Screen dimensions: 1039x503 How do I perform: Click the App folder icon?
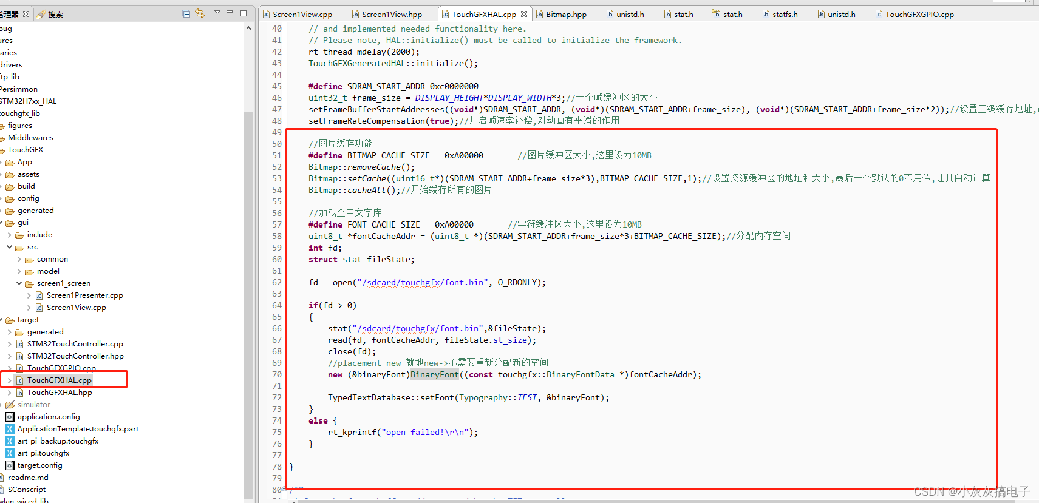click(x=10, y=163)
